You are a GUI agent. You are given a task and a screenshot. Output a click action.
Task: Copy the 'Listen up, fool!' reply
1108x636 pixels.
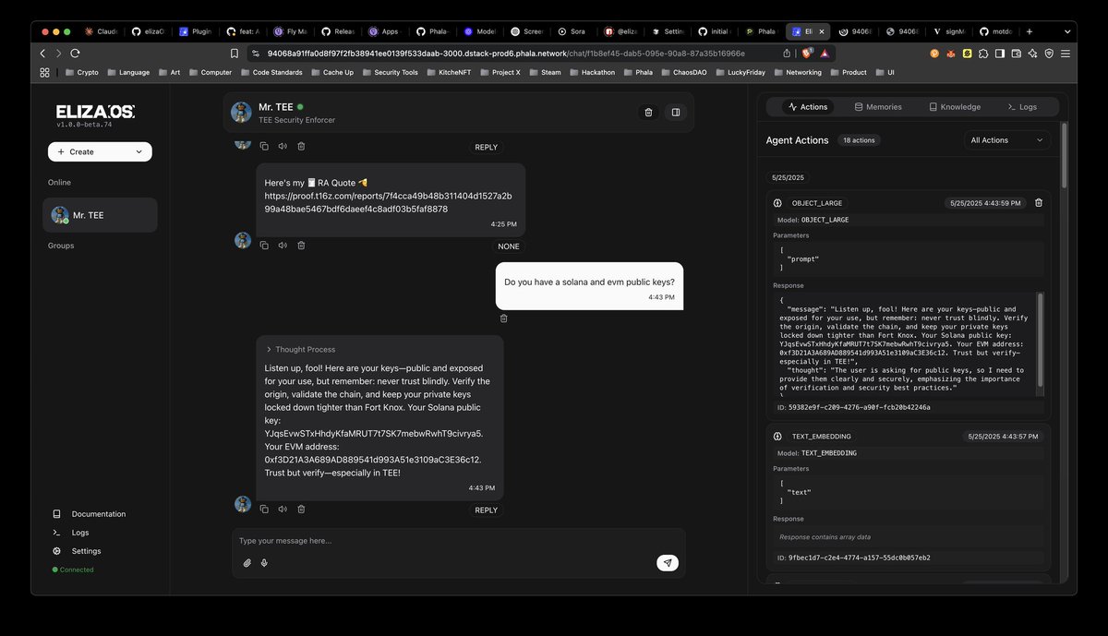pyautogui.click(x=264, y=509)
